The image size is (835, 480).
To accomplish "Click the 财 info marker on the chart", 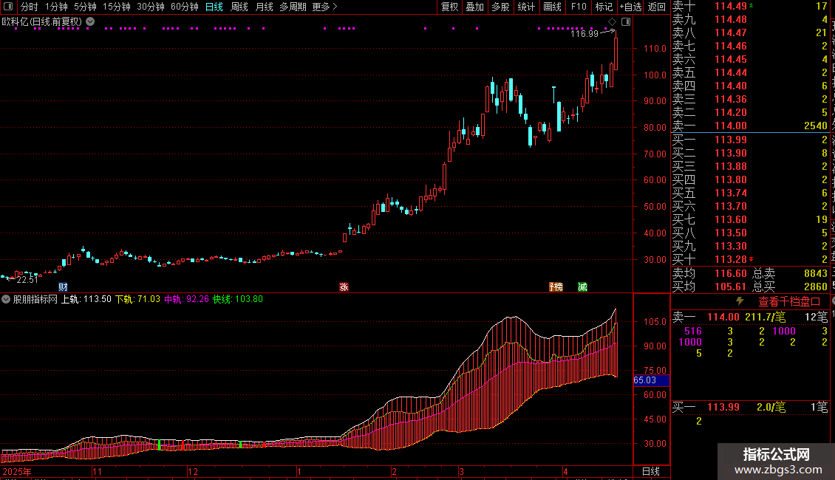I will click(x=63, y=287).
